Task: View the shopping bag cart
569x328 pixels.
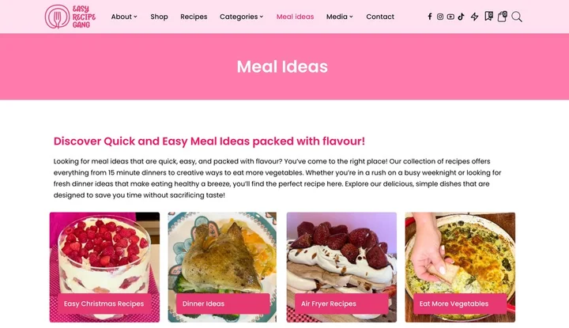Action: (503, 17)
